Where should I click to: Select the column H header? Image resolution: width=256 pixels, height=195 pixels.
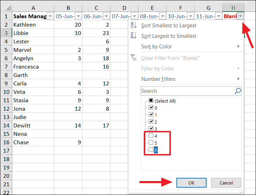[x=233, y=8]
